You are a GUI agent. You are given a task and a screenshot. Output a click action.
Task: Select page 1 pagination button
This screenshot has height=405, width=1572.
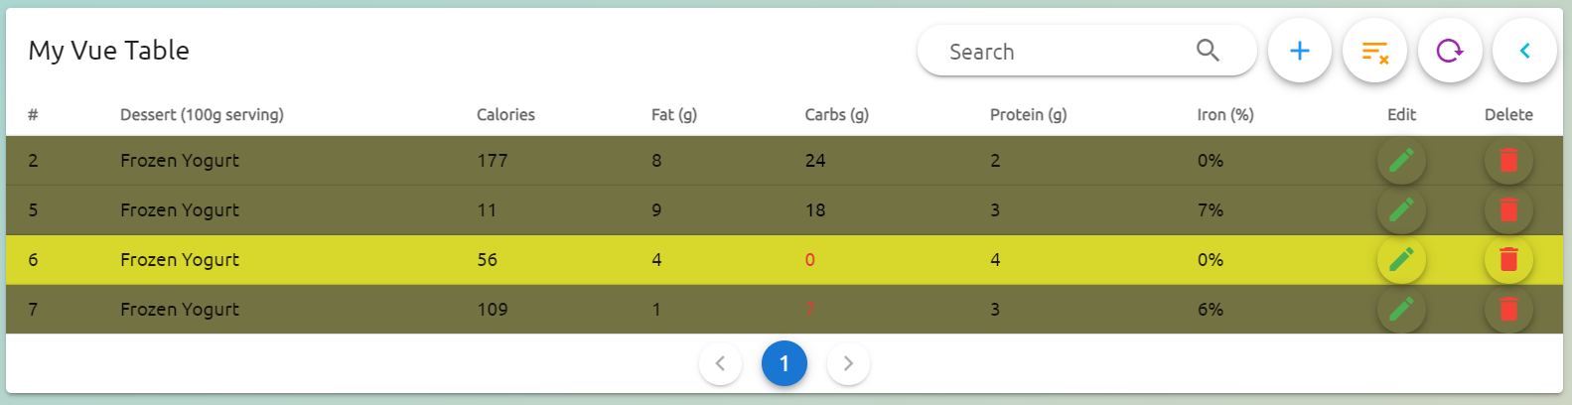785,364
